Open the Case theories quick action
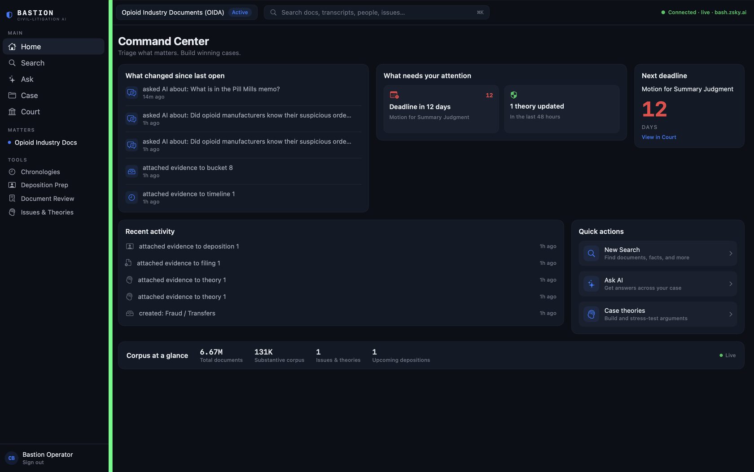 658,315
